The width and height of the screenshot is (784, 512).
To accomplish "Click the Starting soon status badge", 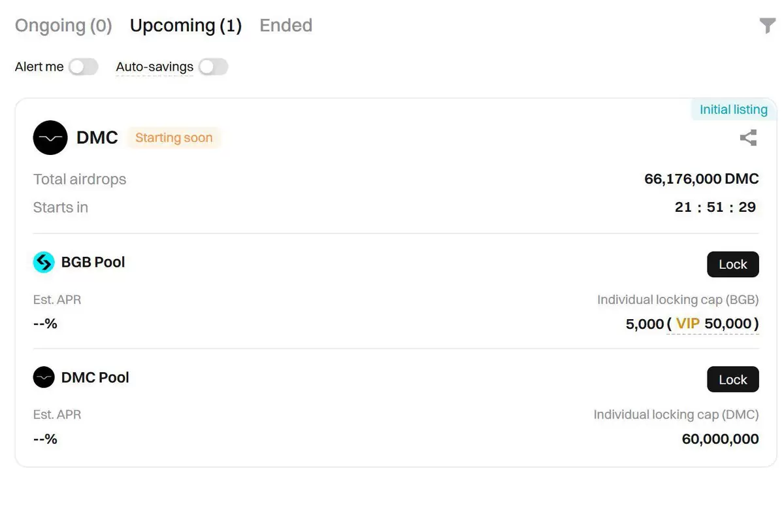I will tap(174, 137).
